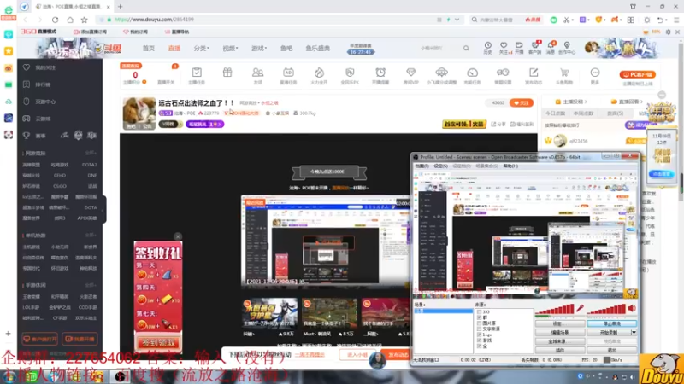The width and height of the screenshot is (684, 384).
Task: Mute microphone icon in OBS window
Action: (x=580, y=308)
